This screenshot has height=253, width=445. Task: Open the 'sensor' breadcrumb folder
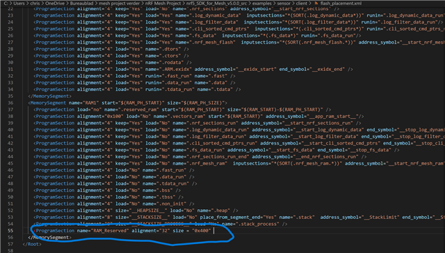[284, 3]
